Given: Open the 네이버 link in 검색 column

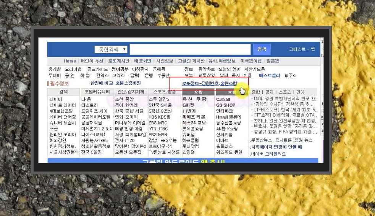Looking at the screenshot, I should (56, 99).
